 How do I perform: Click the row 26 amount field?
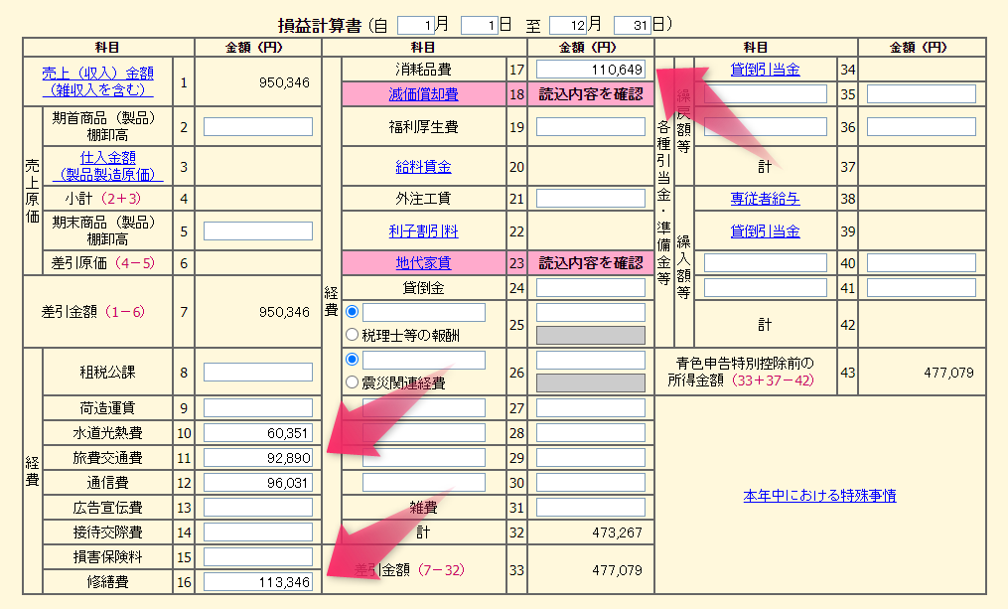(x=591, y=360)
